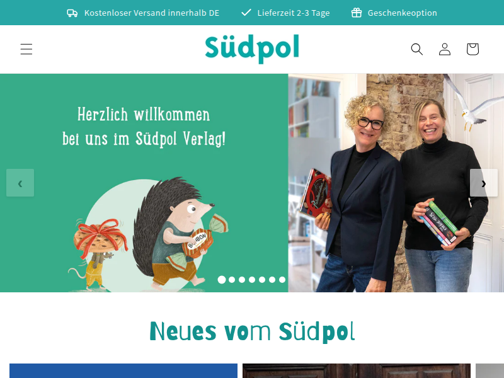504x378 pixels.
Task: Click the gift box icon
Action: click(357, 13)
